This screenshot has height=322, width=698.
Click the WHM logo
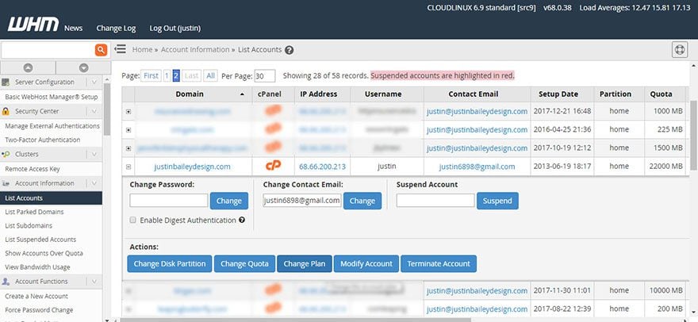point(33,24)
